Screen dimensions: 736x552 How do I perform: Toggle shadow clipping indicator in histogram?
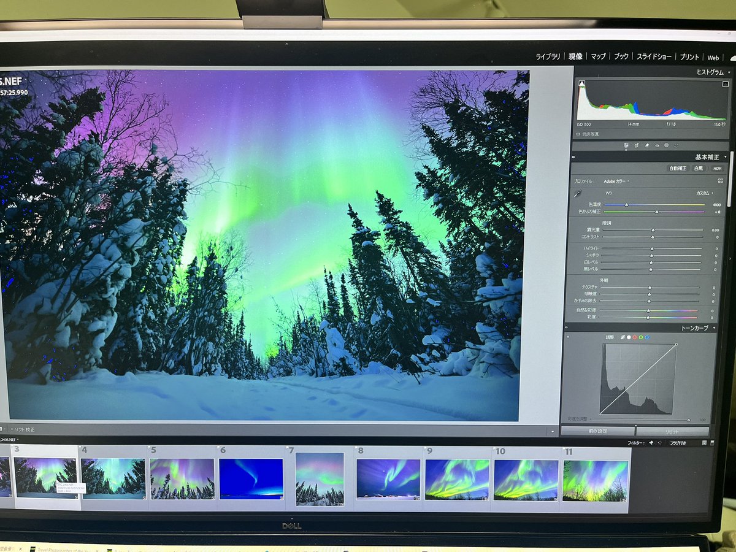(582, 83)
